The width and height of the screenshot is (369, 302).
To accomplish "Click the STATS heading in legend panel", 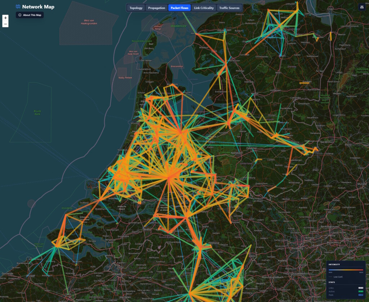I will click(x=332, y=283).
